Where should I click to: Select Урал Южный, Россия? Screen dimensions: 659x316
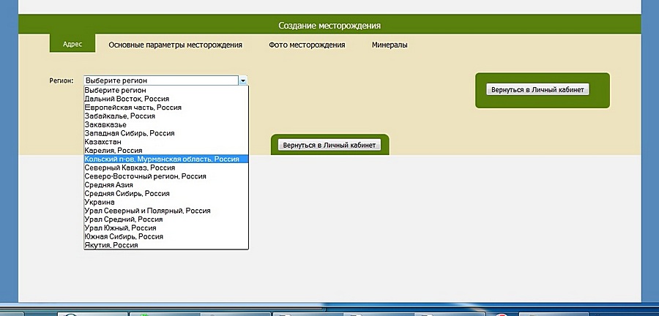[166, 228]
